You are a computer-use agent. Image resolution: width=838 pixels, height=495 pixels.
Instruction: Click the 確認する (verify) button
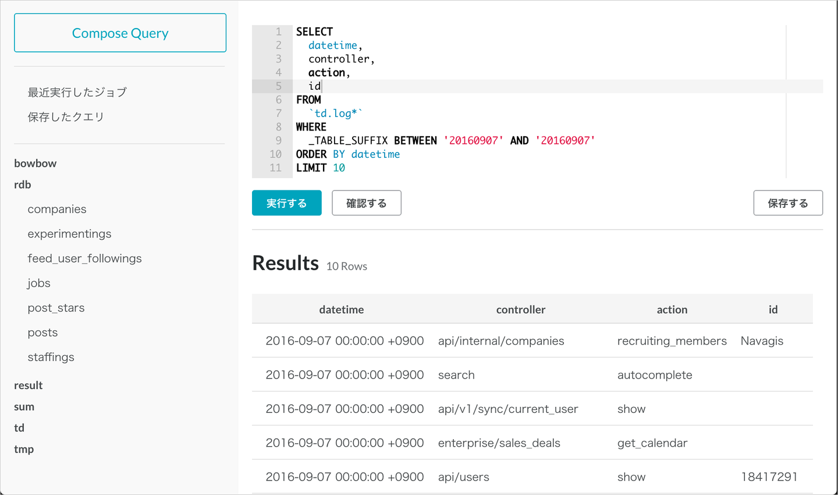point(367,203)
